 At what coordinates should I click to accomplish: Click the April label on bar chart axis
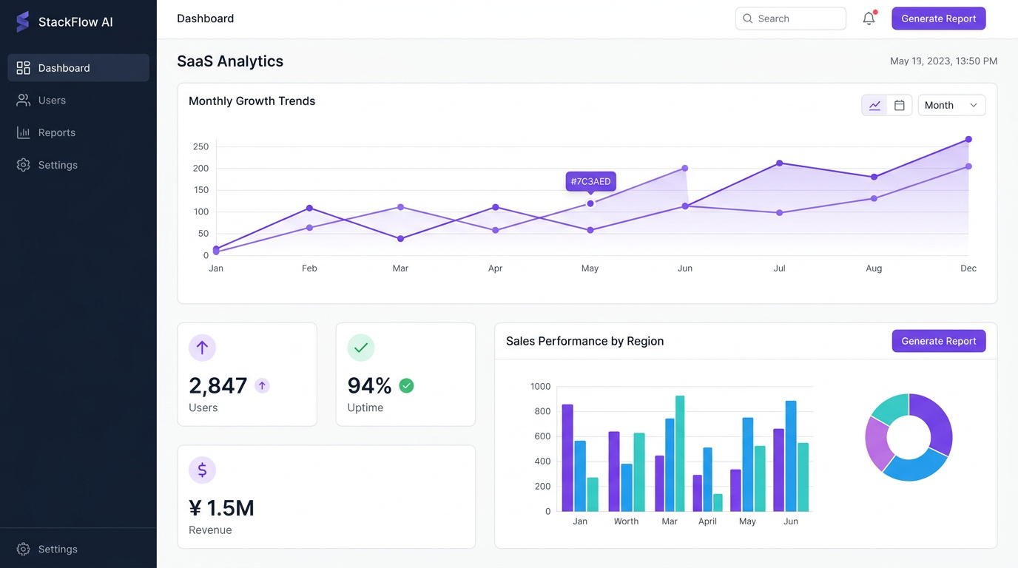pyautogui.click(x=708, y=521)
